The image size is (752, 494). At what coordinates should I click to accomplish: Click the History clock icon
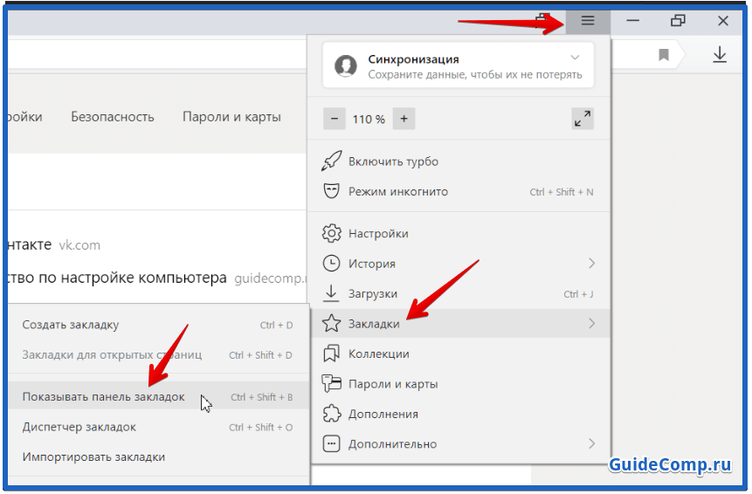[331, 264]
